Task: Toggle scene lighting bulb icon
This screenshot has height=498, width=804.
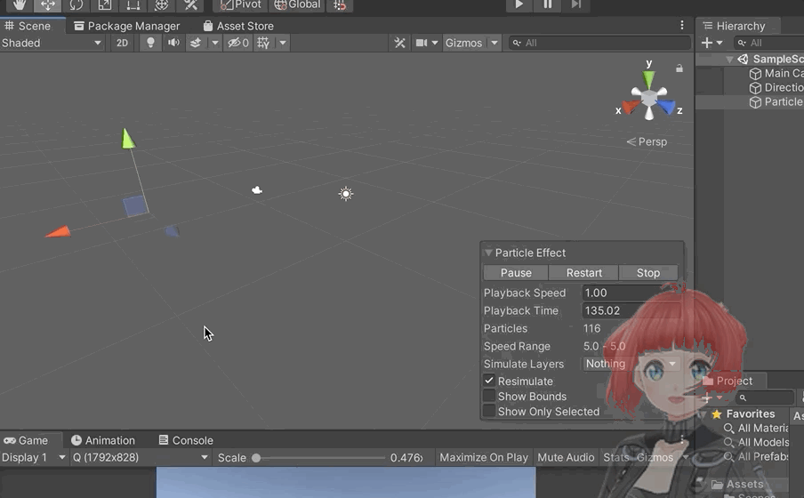Action: pos(150,43)
